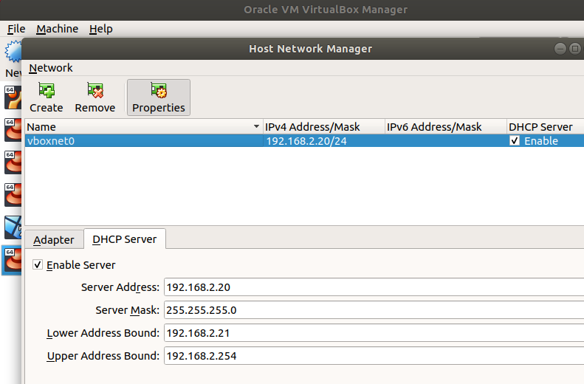Uncheck the Enable Server checkbox
584x384 pixels.
(x=38, y=264)
